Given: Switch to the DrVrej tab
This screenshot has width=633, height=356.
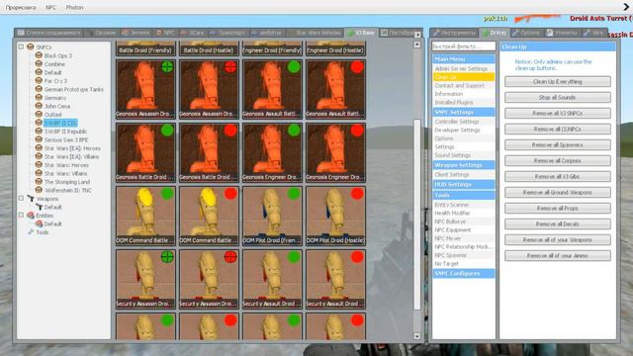Looking at the screenshot, I should pyautogui.click(x=495, y=33).
